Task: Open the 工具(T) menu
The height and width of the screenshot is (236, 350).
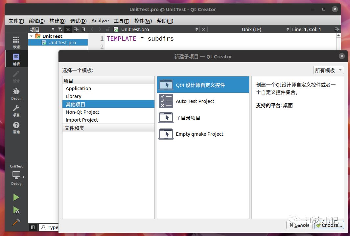Action: [121, 21]
